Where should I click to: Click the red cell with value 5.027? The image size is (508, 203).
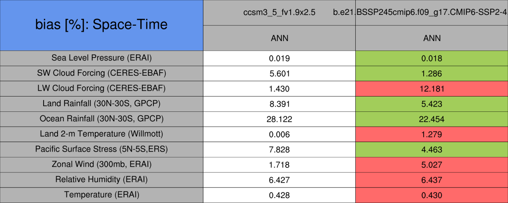click(432, 164)
